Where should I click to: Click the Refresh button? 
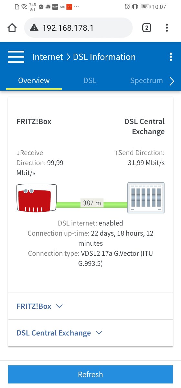pyautogui.click(x=90, y=374)
